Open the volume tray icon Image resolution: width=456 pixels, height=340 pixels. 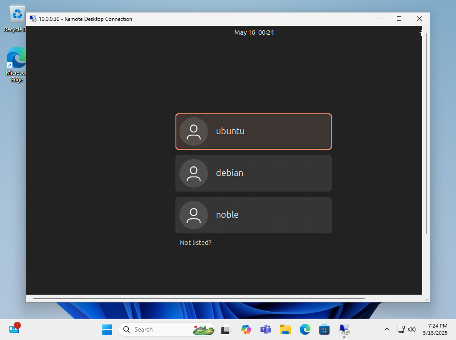[411, 329]
